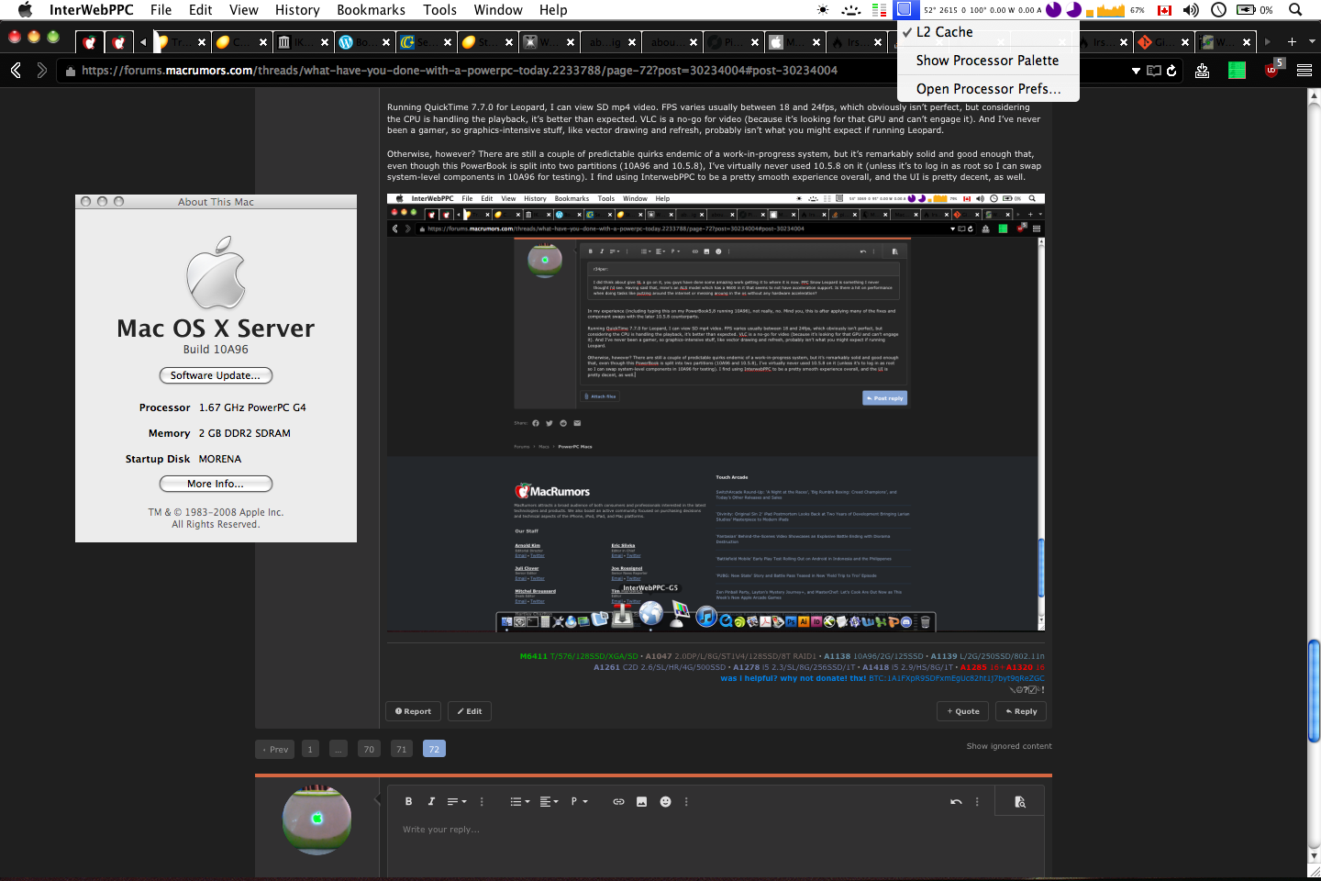Open the smilies emoji picker
The image size is (1321, 881).
(665, 801)
